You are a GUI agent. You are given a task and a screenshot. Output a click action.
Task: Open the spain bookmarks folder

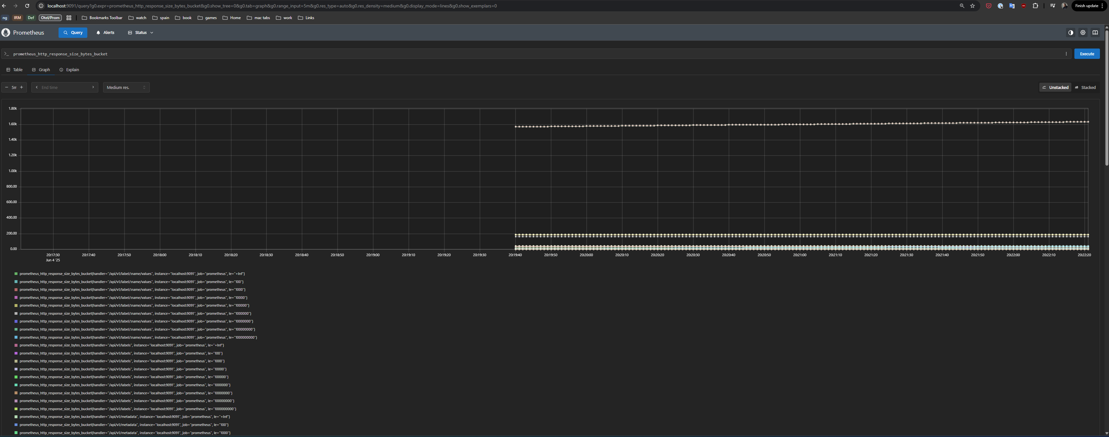[161, 18]
